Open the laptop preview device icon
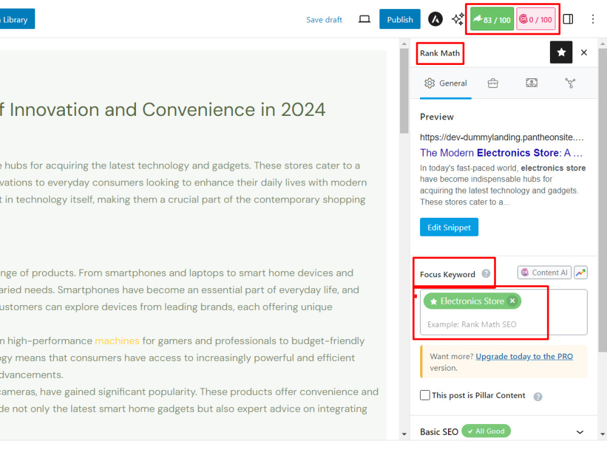This screenshot has height=455, width=607. coord(364,19)
